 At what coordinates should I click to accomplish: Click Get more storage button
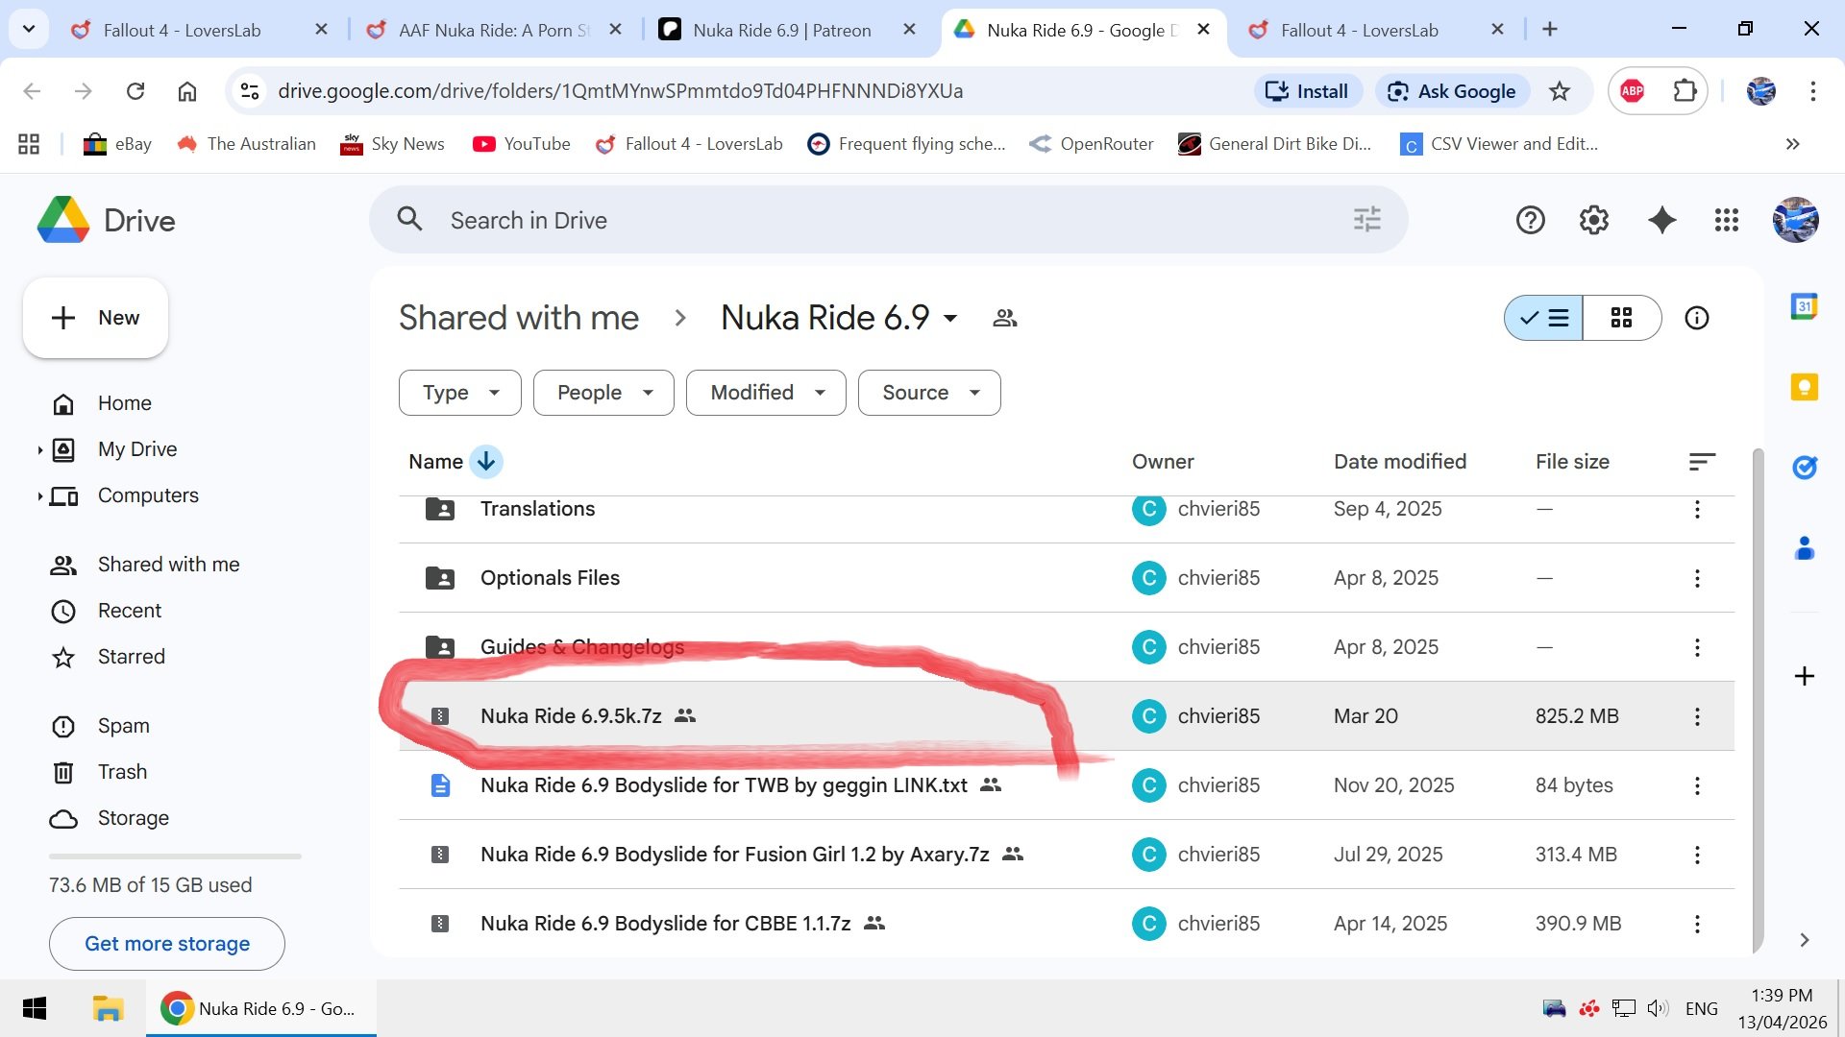pyautogui.click(x=167, y=944)
